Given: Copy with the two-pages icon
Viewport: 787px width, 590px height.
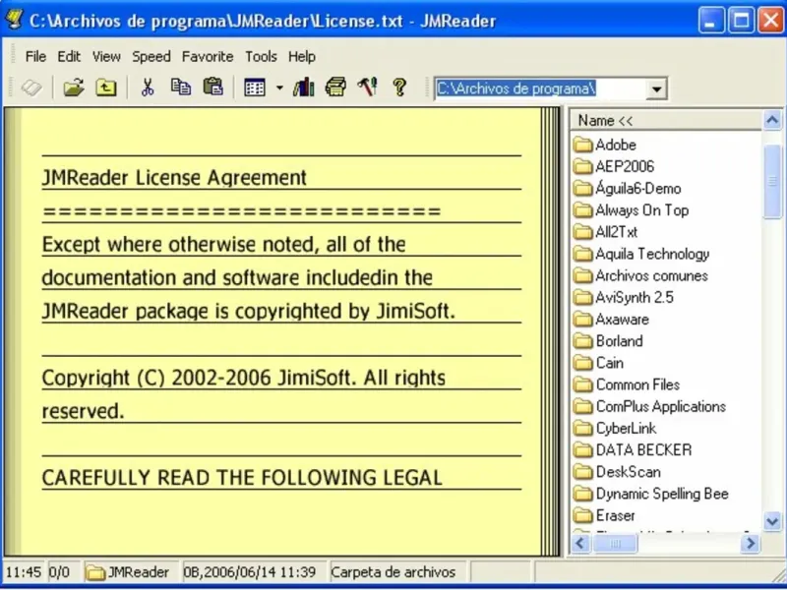Looking at the screenshot, I should point(181,88).
